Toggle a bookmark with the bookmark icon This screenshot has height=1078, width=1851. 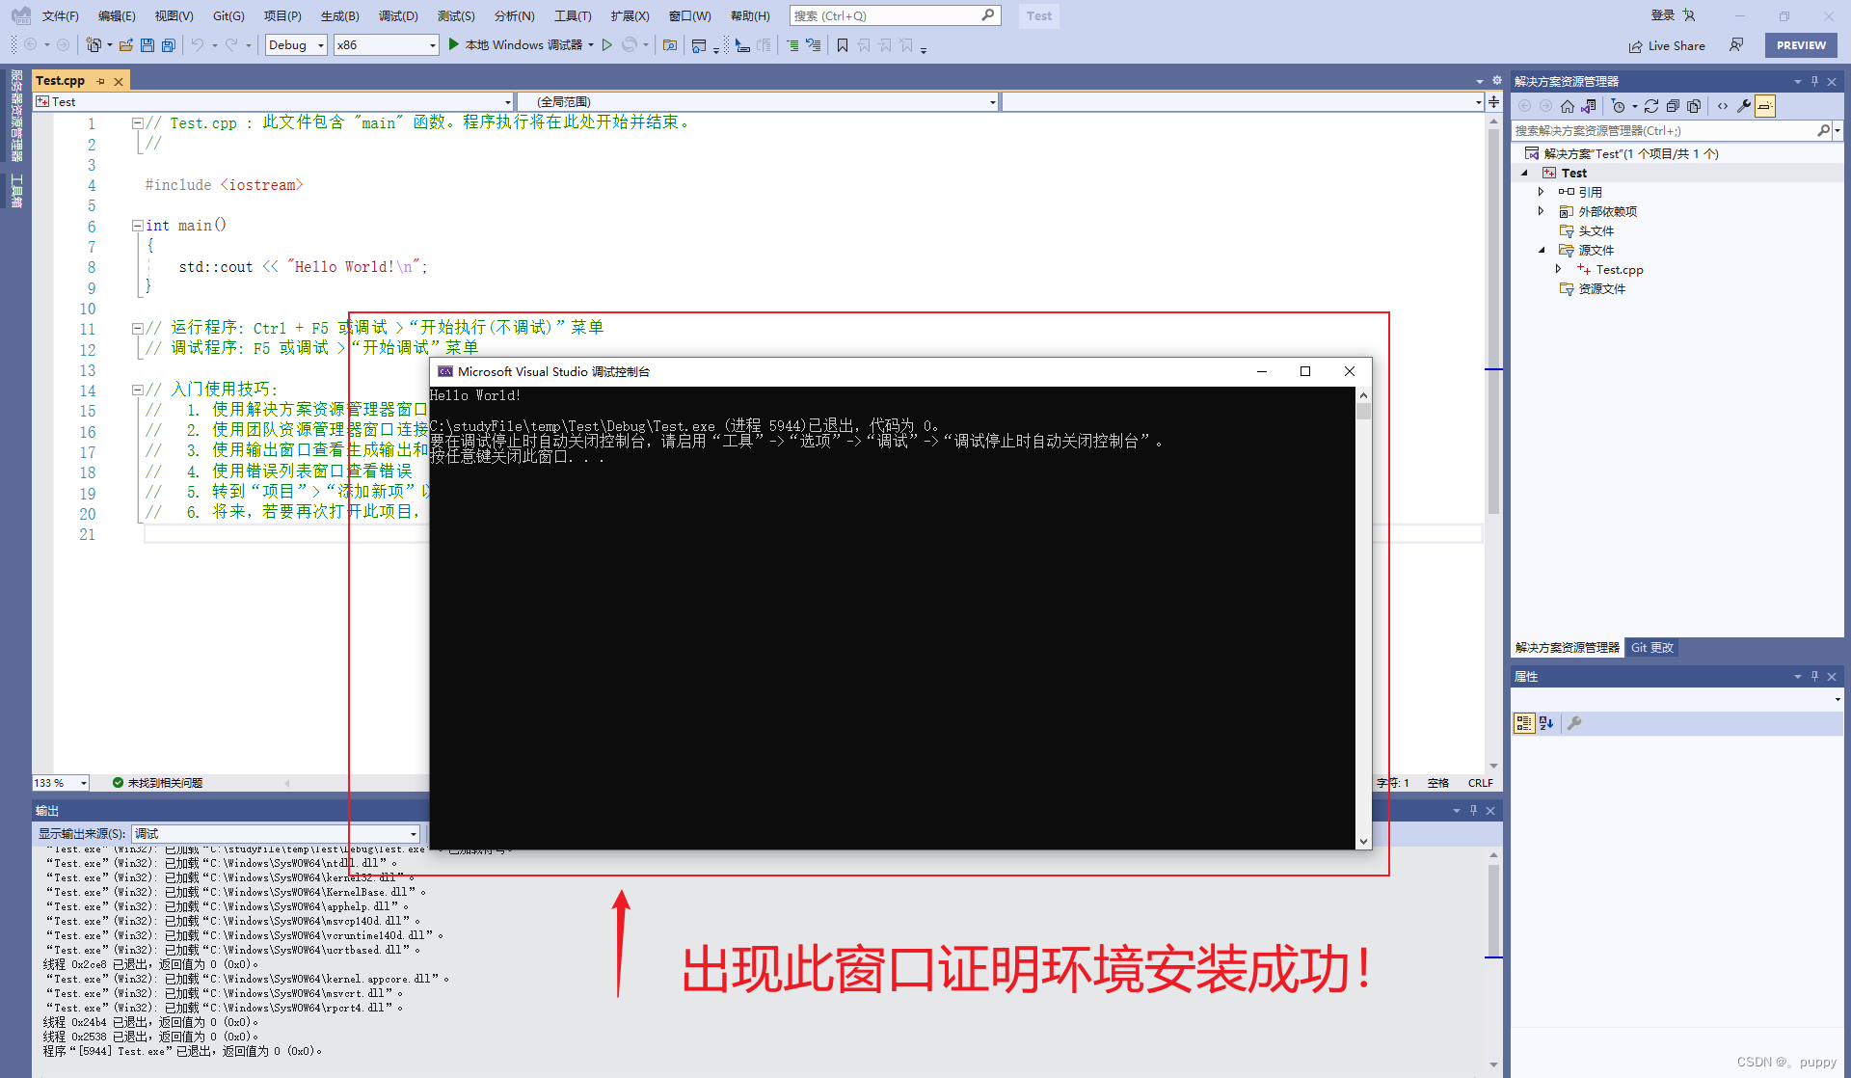(x=842, y=44)
